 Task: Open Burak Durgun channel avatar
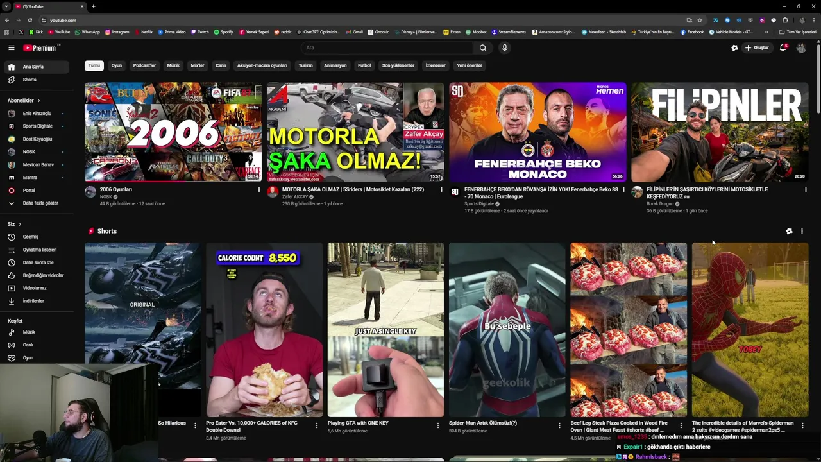(x=637, y=192)
